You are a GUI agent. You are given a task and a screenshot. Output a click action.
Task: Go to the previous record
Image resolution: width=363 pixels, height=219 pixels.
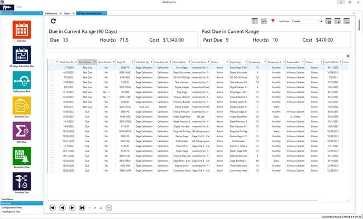tap(63, 208)
